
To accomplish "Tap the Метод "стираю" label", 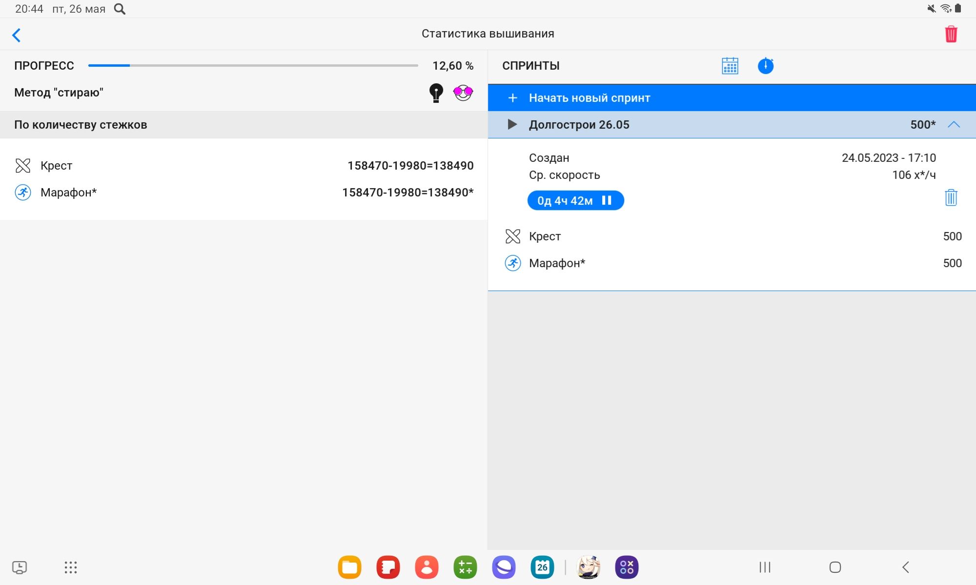I will tap(59, 93).
